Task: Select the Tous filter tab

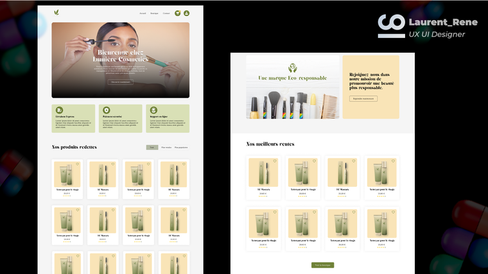Action: coord(152,148)
